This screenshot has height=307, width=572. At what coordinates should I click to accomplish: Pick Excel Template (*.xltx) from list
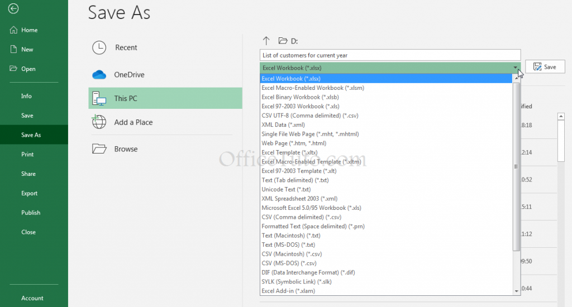(289, 152)
